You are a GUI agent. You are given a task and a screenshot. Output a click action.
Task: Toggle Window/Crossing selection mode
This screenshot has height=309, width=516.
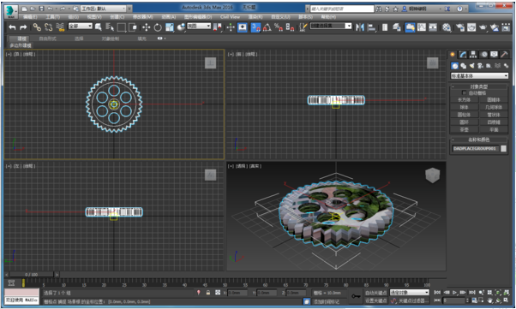(x=133, y=27)
